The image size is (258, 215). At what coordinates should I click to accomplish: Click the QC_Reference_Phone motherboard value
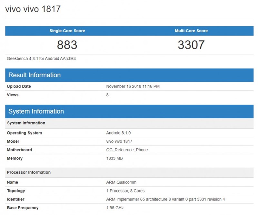pyautogui.click(x=127, y=150)
